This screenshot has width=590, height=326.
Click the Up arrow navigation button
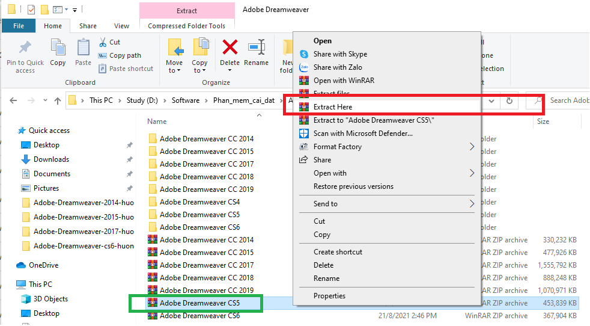pyautogui.click(x=58, y=100)
